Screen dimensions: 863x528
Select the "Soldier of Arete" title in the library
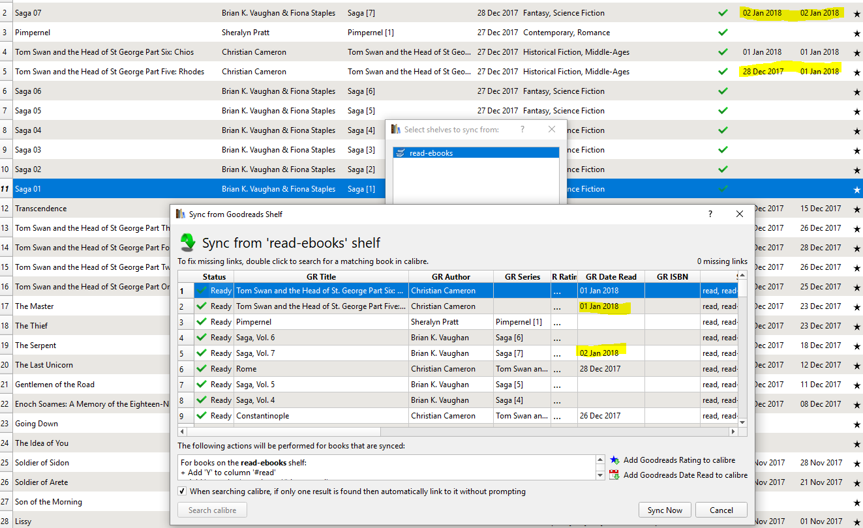41,482
